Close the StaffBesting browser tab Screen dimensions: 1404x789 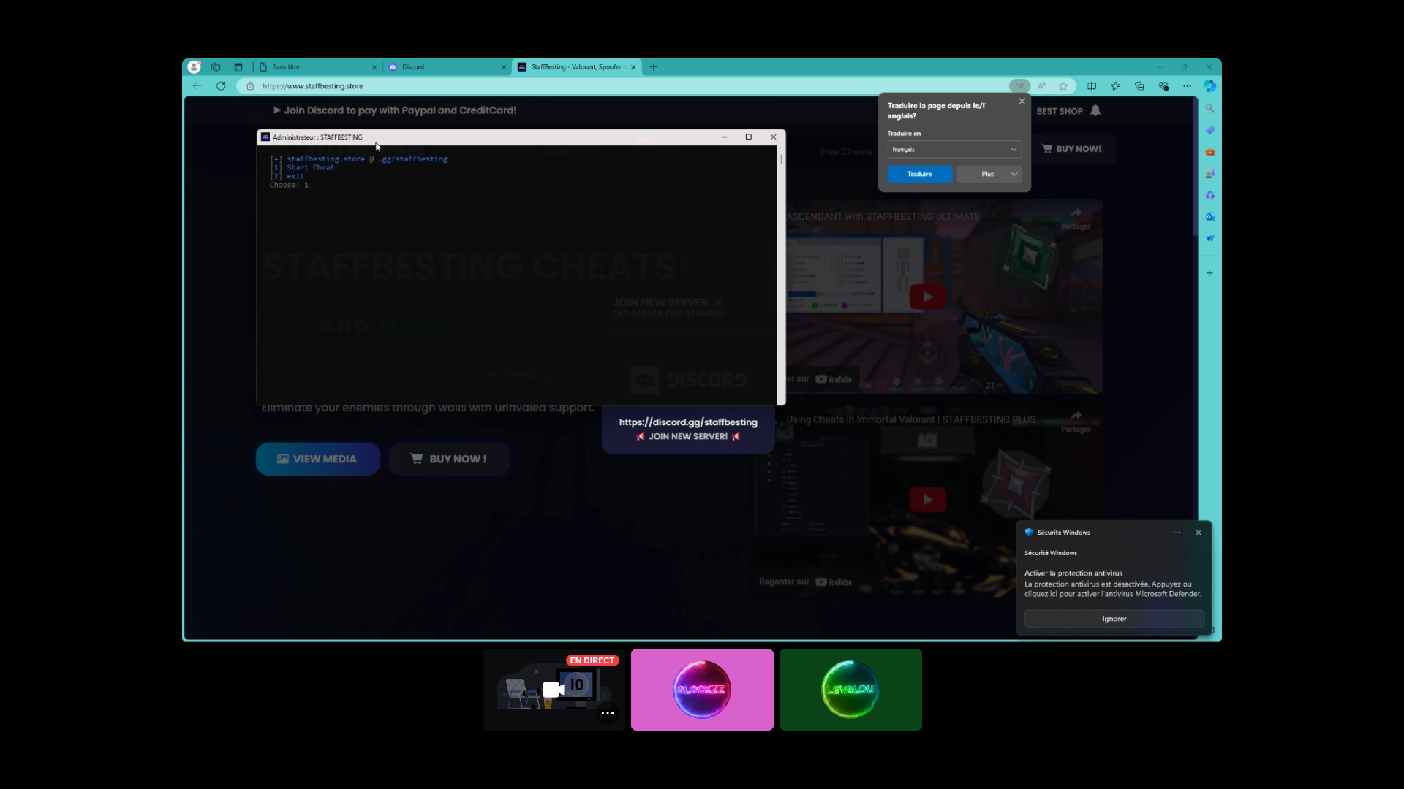[633, 67]
